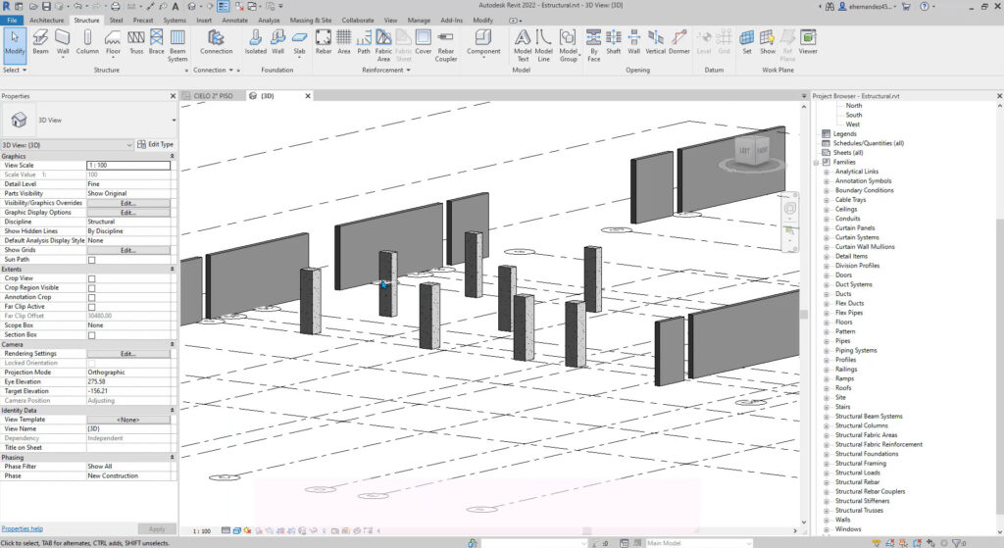Click the View Scale value field
Viewport: 1004px width, 548px height.
tap(127, 166)
